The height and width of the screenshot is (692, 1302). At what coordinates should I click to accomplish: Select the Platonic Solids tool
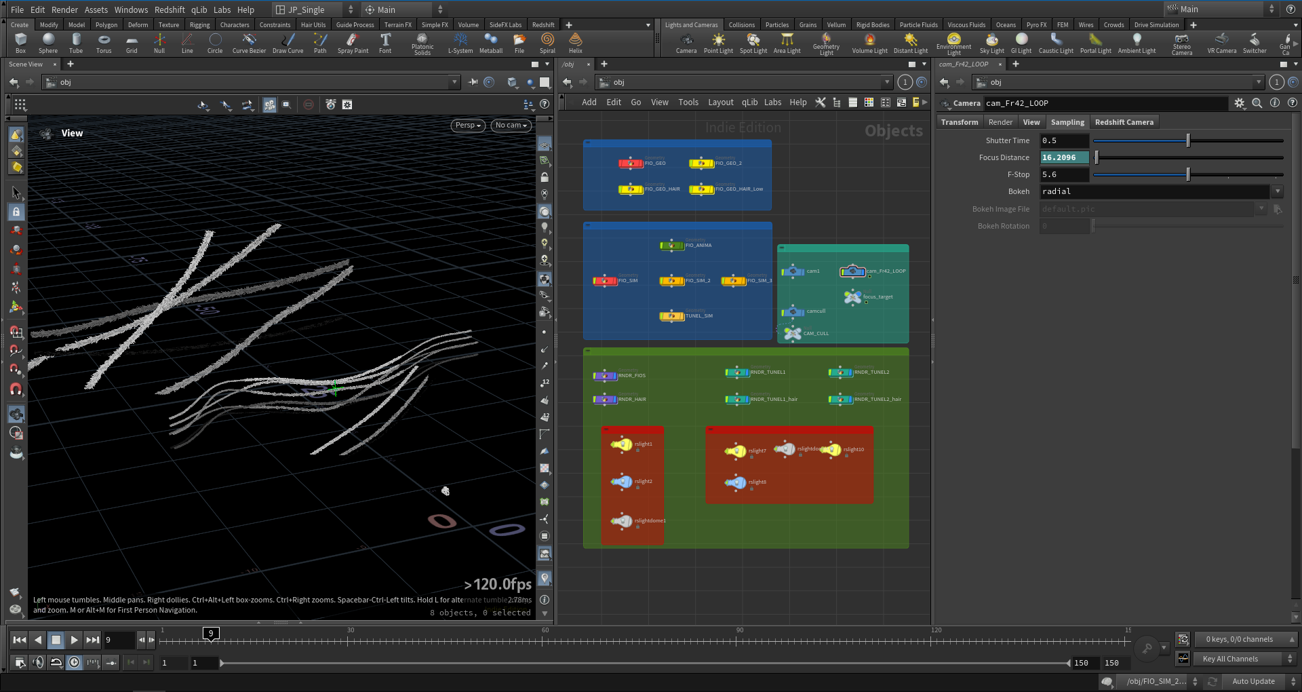(x=422, y=44)
